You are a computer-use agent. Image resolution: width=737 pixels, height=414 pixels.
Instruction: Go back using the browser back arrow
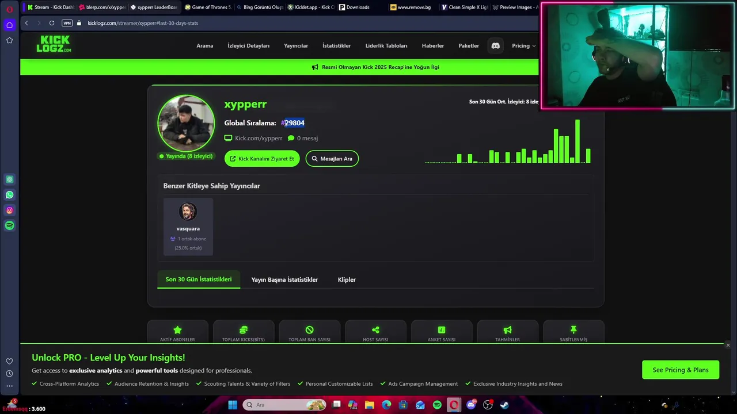[26, 23]
